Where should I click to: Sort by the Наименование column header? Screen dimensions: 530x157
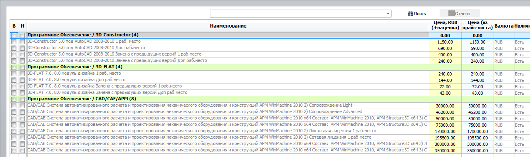[x=228, y=26]
